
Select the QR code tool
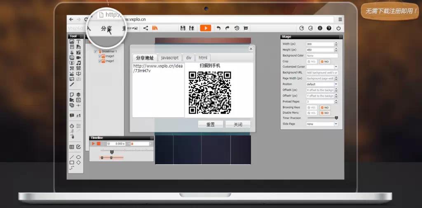tap(72, 68)
